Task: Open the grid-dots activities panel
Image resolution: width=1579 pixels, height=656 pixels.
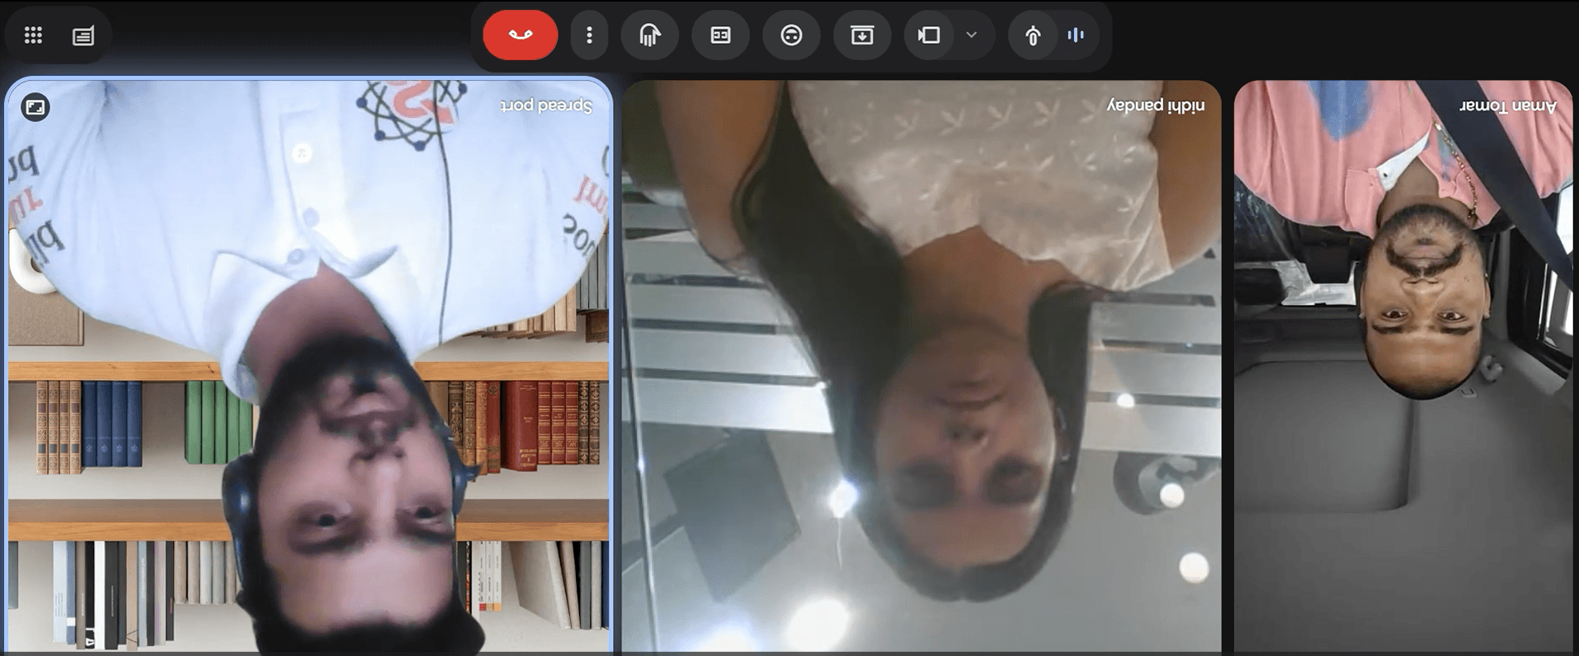Action: pos(33,35)
